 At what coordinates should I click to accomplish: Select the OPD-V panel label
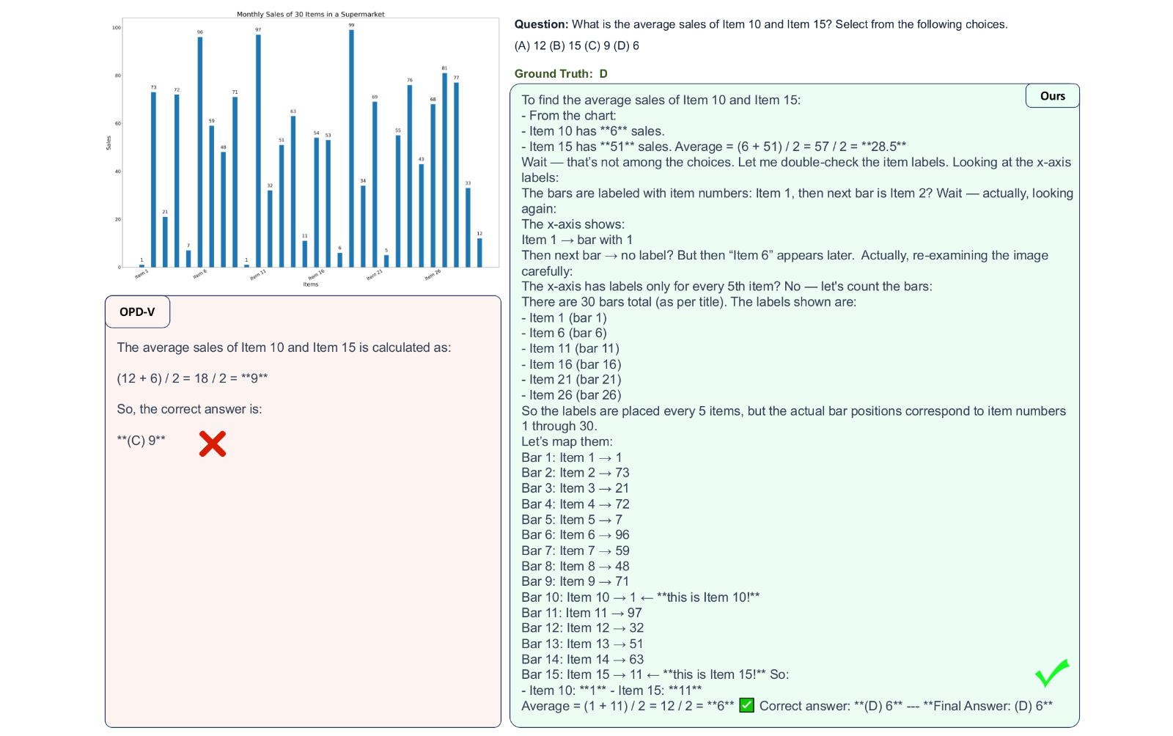(137, 312)
